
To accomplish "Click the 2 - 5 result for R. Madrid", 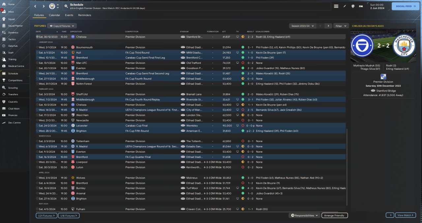I will tap(251, 110).
